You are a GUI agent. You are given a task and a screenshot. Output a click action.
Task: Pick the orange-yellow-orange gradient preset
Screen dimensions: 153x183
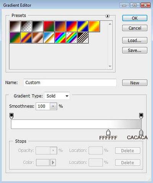[x=94, y=26]
